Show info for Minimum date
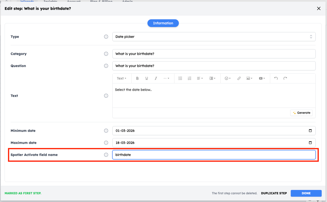 pyautogui.click(x=106, y=131)
